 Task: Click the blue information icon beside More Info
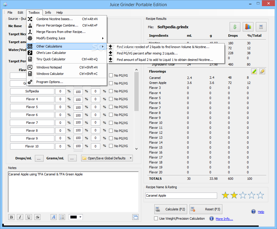click(x=212, y=219)
